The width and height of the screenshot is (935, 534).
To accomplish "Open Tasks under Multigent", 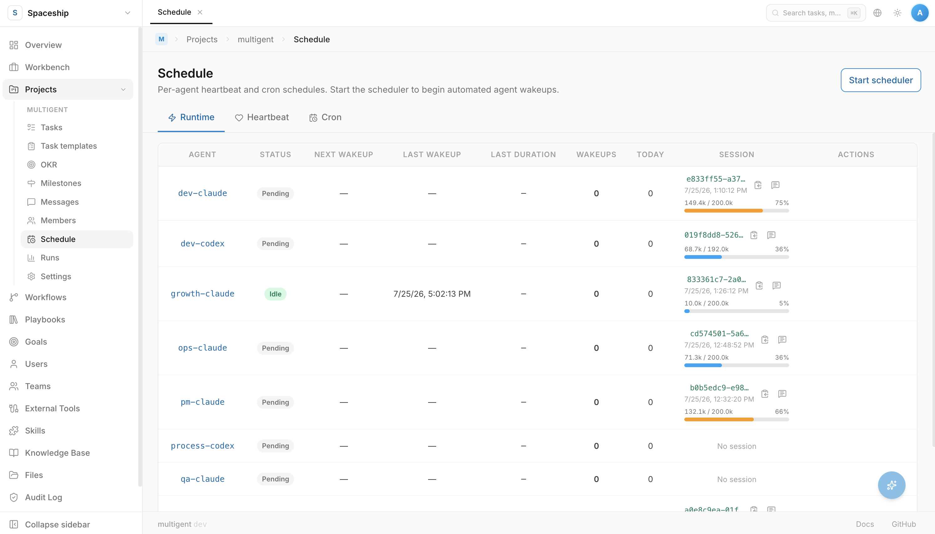I will pyautogui.click(x=77, y=127).
